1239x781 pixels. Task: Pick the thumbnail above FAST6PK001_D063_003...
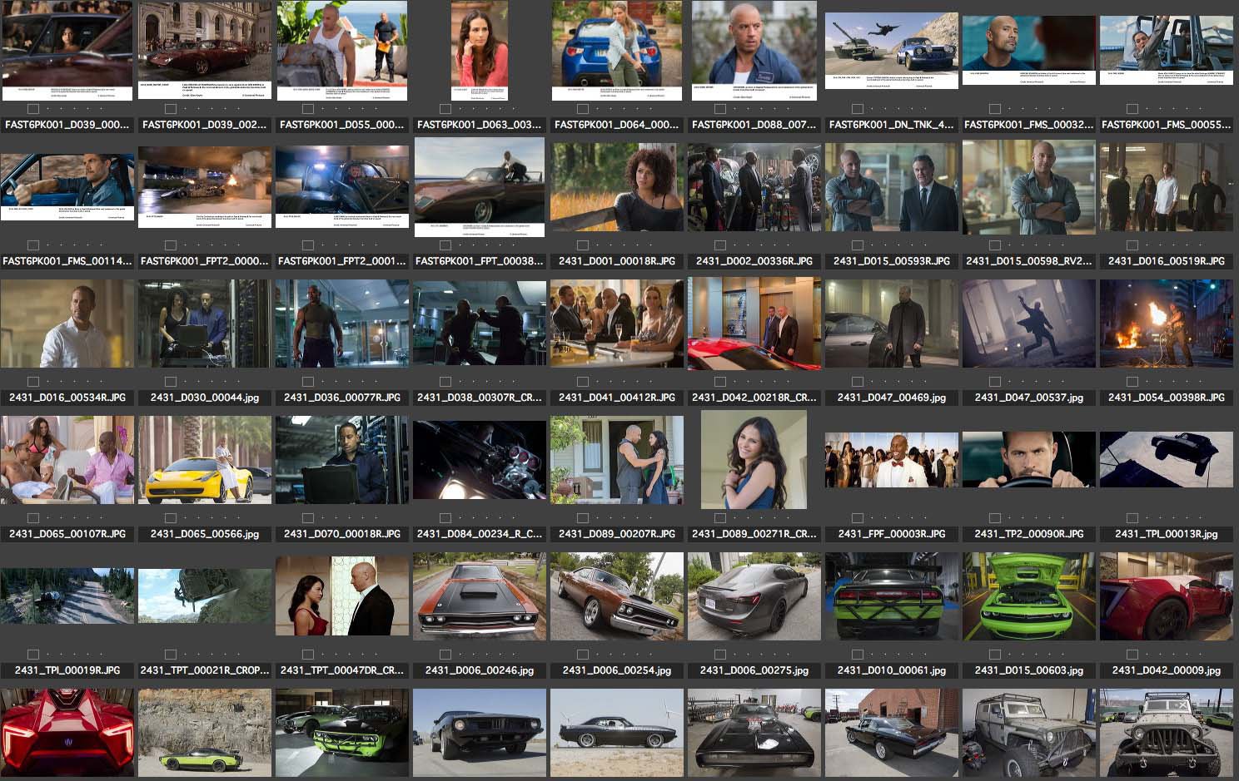[x=480, y=51]
